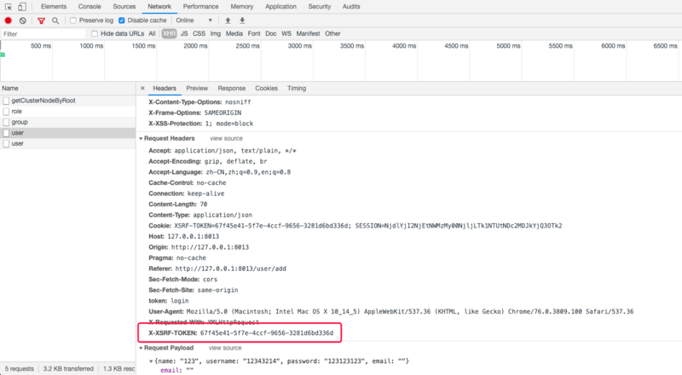Check the Hide data URLs checkbox
The width and height of the screenshot is (682, 375).
pyautogui.click(x=95, y=33)
